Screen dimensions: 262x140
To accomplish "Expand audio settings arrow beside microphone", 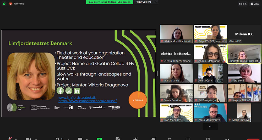I will [16, 139].
